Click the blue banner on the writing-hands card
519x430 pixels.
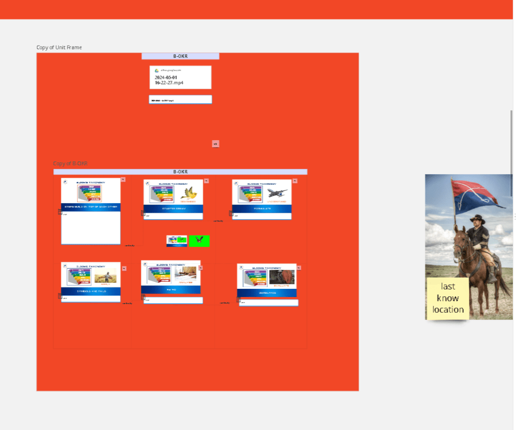coord(171,290)
